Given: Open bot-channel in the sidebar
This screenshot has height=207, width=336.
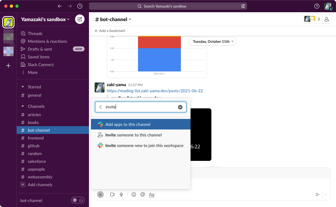Looking at the screenshot, I should tap(53, 130).
